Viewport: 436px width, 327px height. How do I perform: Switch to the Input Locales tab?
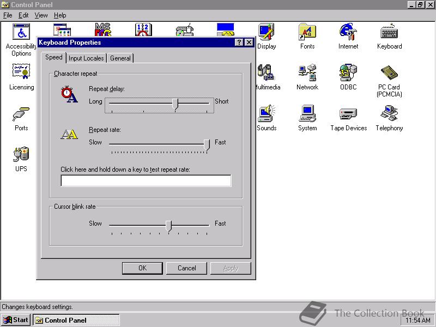point(86,58)
